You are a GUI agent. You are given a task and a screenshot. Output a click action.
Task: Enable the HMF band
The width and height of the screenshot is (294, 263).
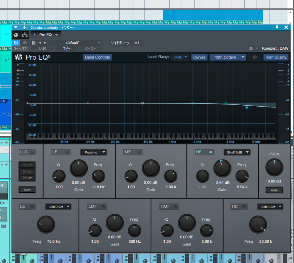point(175,206)
